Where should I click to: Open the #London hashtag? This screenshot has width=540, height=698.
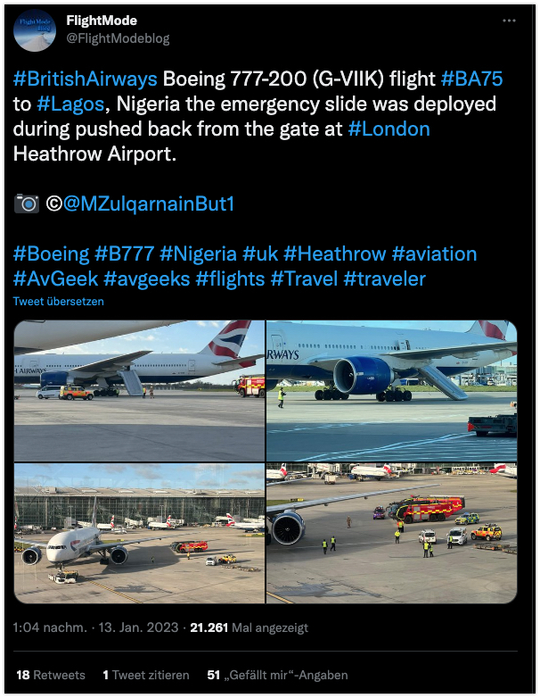tap(389, 129)
